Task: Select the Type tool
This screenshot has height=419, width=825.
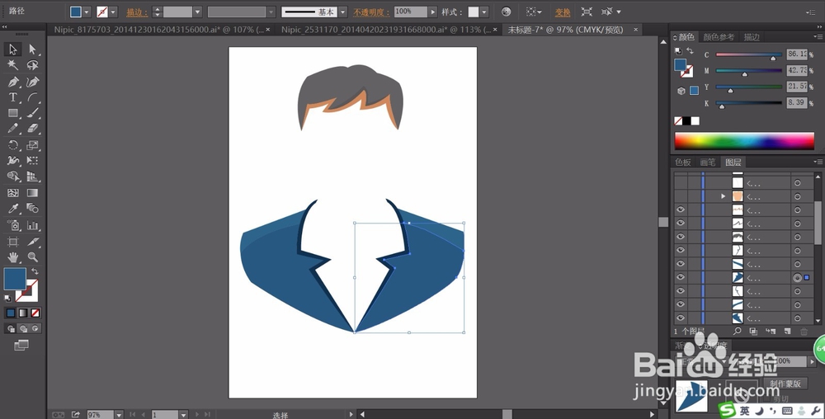Action: pyautogui.click(x=13, y=97)
